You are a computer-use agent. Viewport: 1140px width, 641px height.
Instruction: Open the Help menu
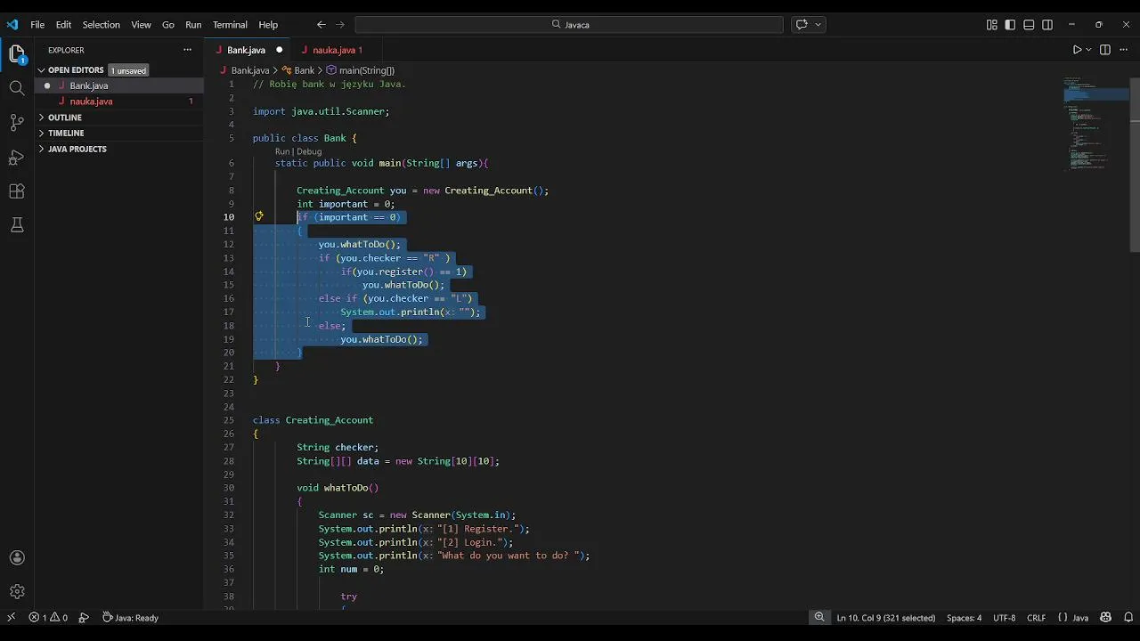click(x=268, y=25)
